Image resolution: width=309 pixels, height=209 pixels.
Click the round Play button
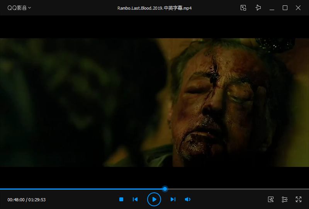click(154, 199)
